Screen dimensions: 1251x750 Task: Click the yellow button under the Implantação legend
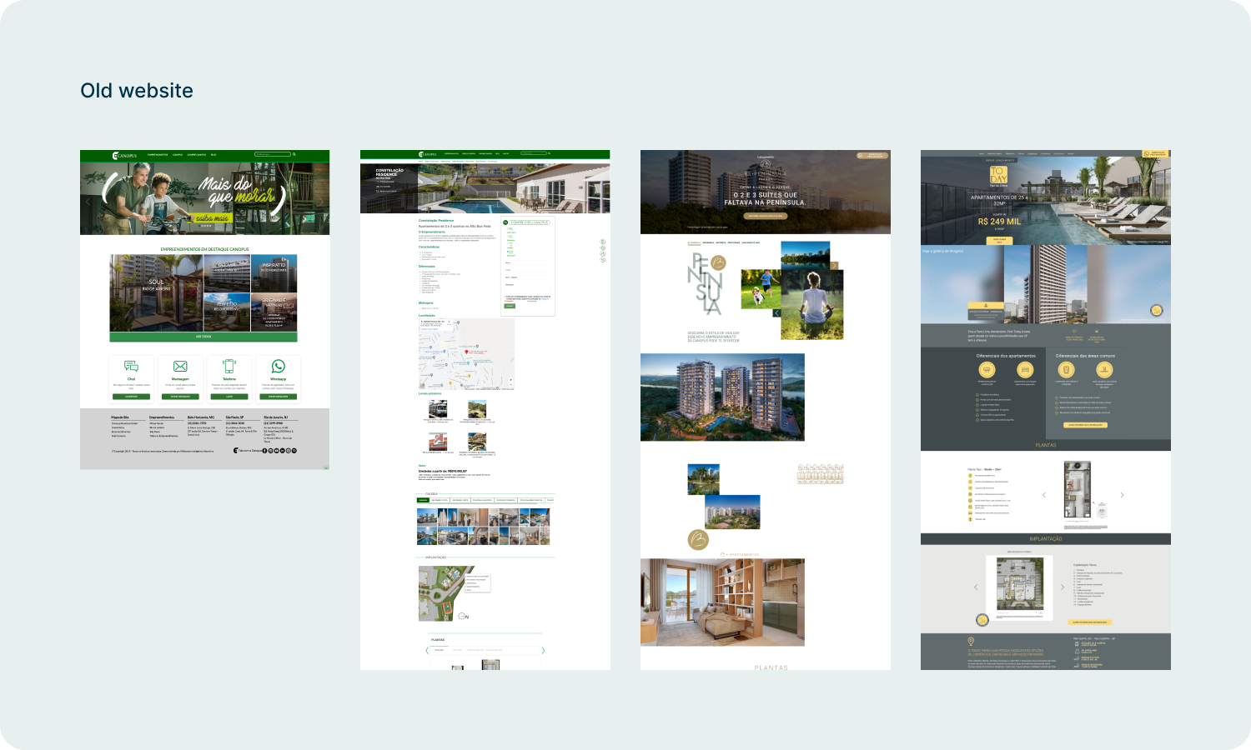coord(1090,622)
